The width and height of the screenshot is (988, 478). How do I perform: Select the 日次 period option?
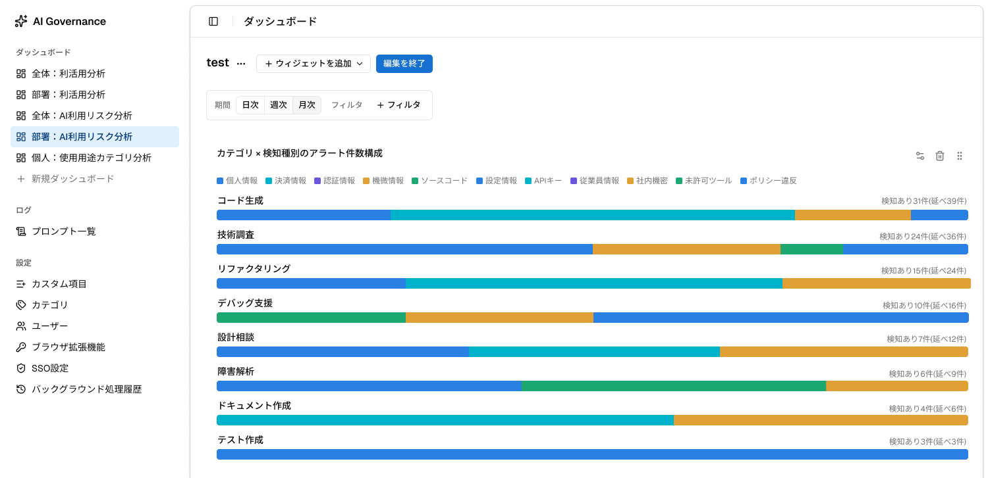[250, 105]
